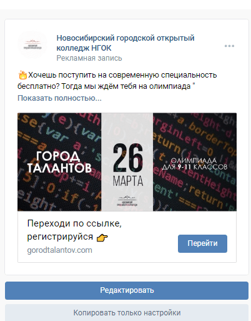The width and height of the screenshot is (251, 321).
Task: Open the three-dot post options menu
Action: coord(229,46)
